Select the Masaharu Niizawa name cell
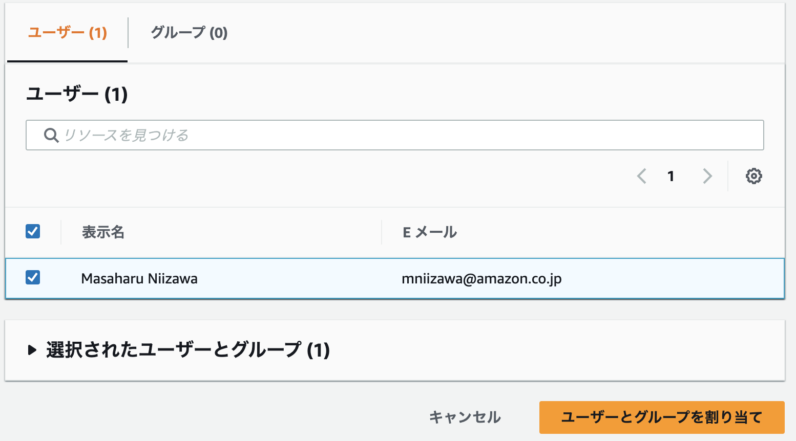Image resolution: width=796 pixels, height=441 pixels. [x=139, y=278]
